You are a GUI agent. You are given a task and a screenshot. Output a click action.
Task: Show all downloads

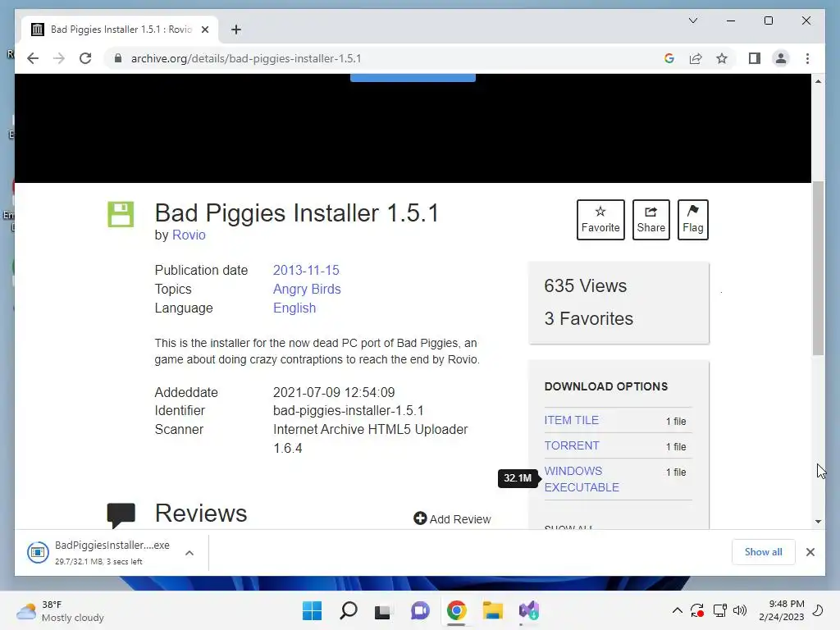[763, 552]
